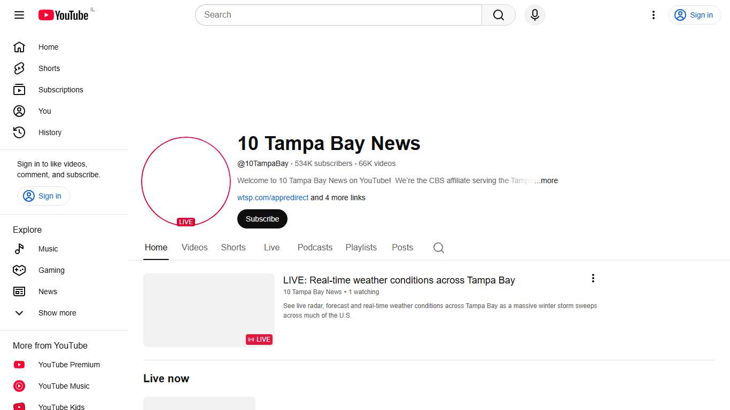
Task: Open the YouTube home logo
Action: click(63, 15)
